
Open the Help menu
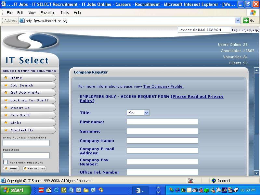coord(77,13)
